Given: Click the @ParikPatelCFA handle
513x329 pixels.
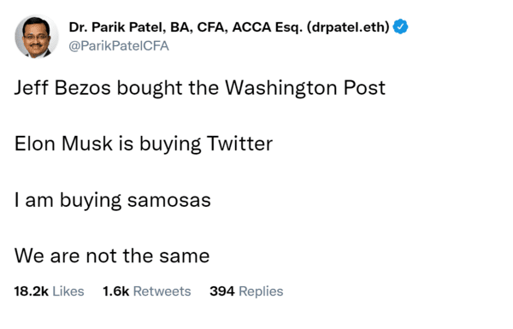Looking at the screenshot, I should point(119,46).
